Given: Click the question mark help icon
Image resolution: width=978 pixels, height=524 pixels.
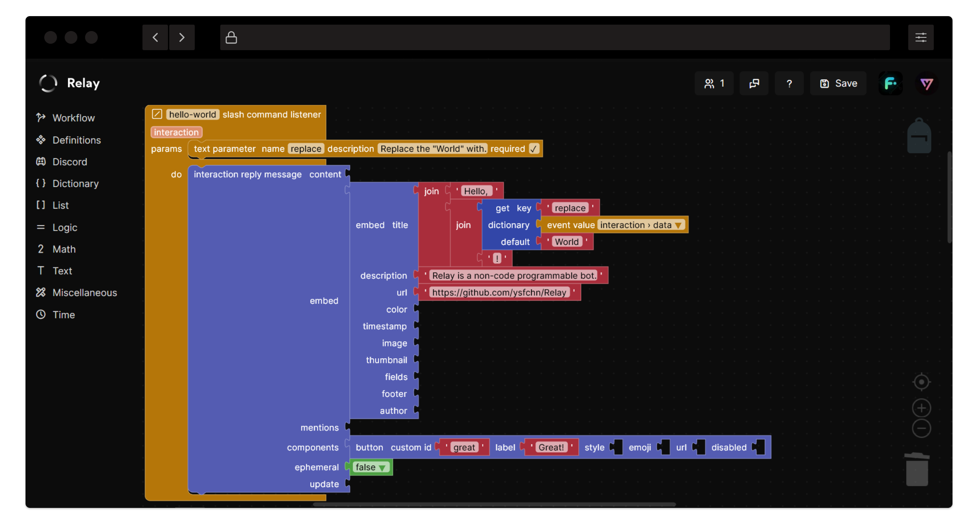Looking at the screenshot, I should pos(789,84).
